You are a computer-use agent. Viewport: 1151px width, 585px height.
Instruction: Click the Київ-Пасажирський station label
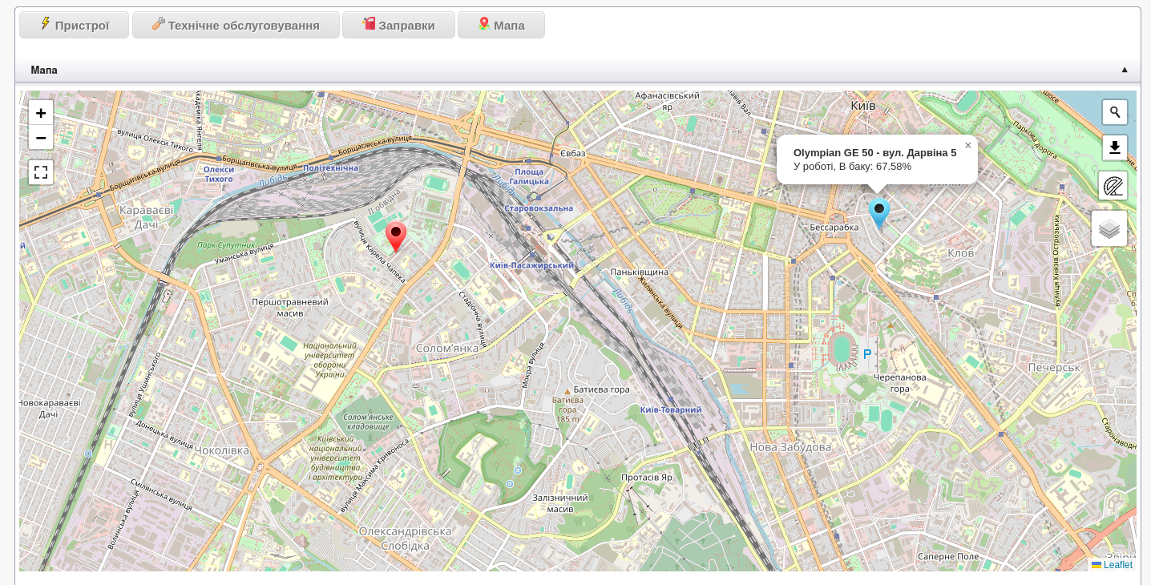[x=532, y=265]
